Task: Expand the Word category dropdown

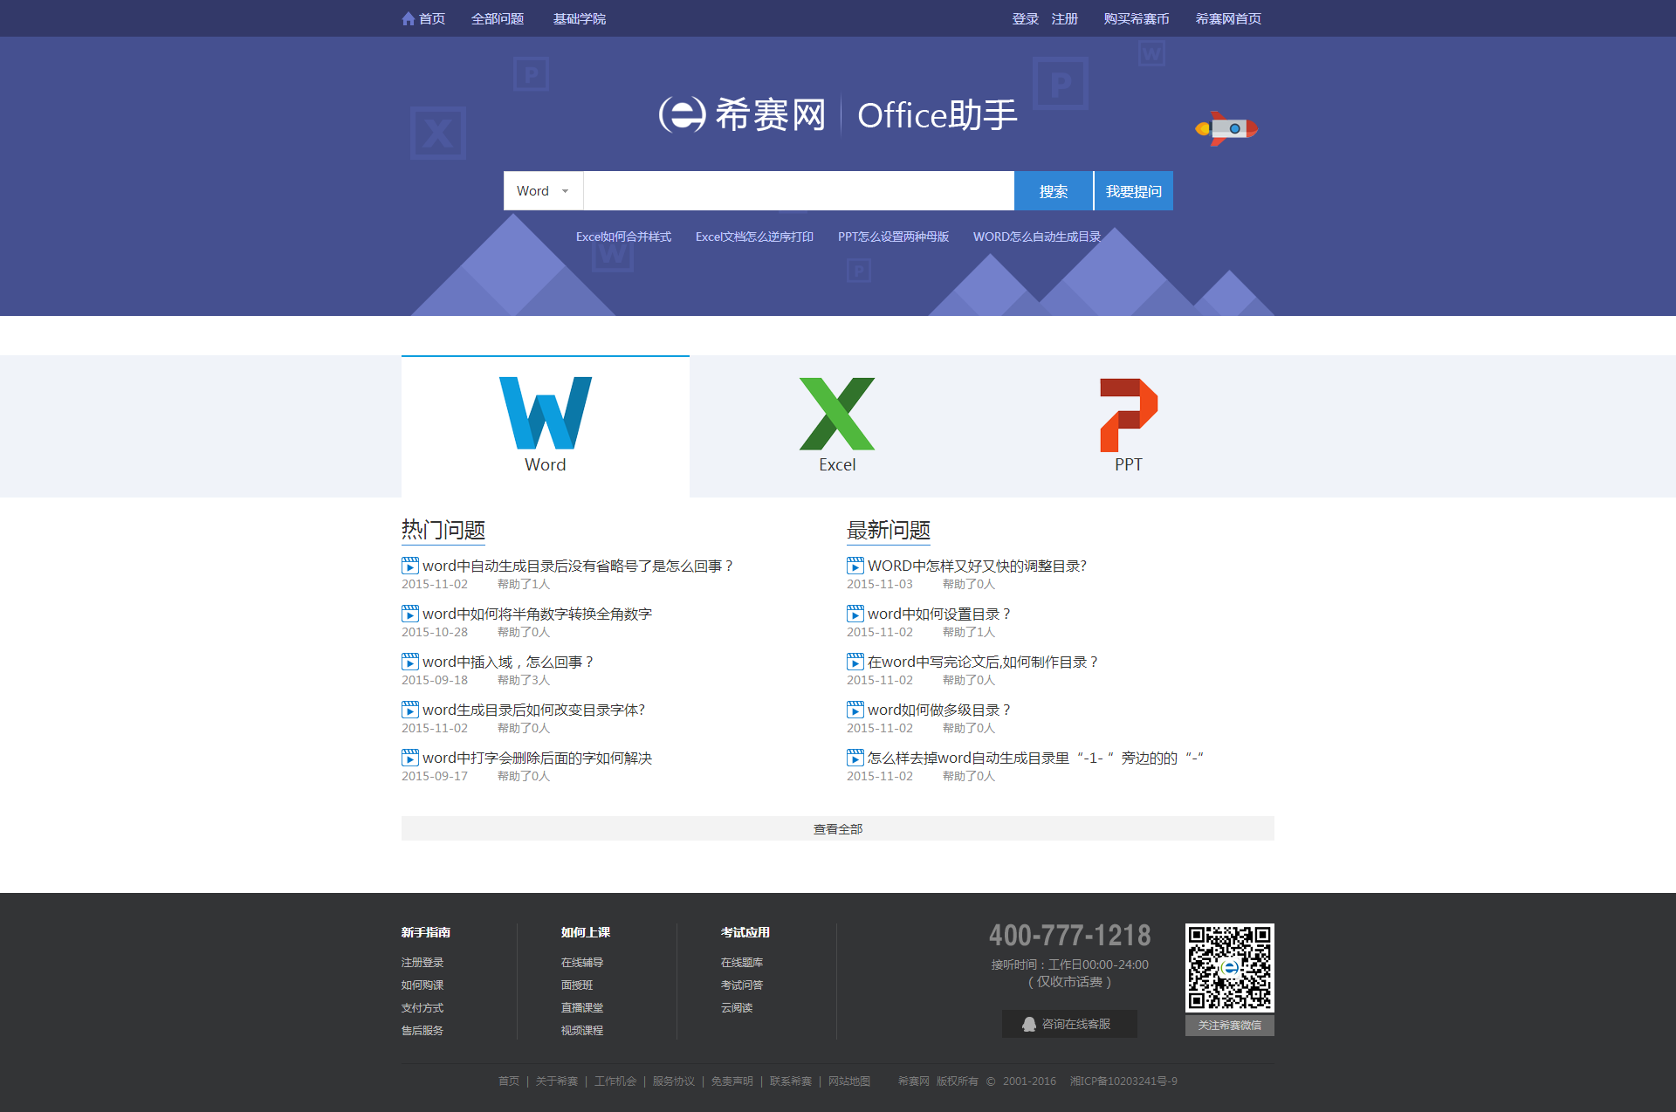Action: pos(543,190)
